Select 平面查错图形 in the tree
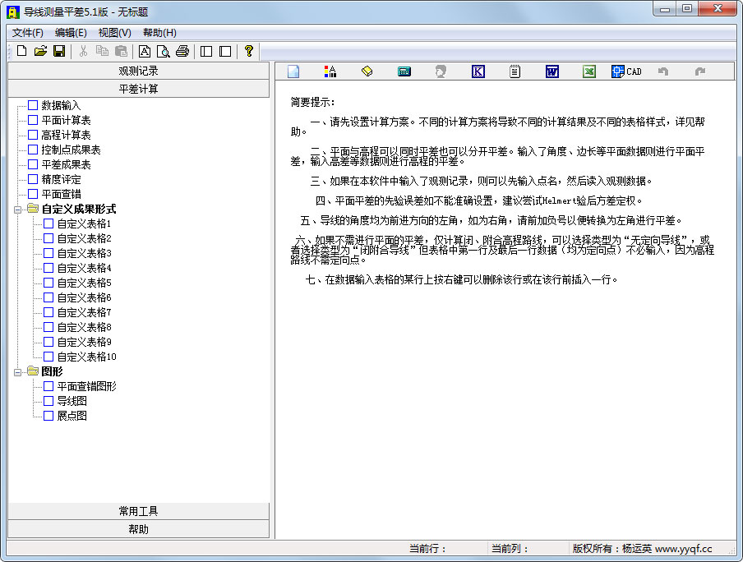743x562 pixels. pos(87,386)
